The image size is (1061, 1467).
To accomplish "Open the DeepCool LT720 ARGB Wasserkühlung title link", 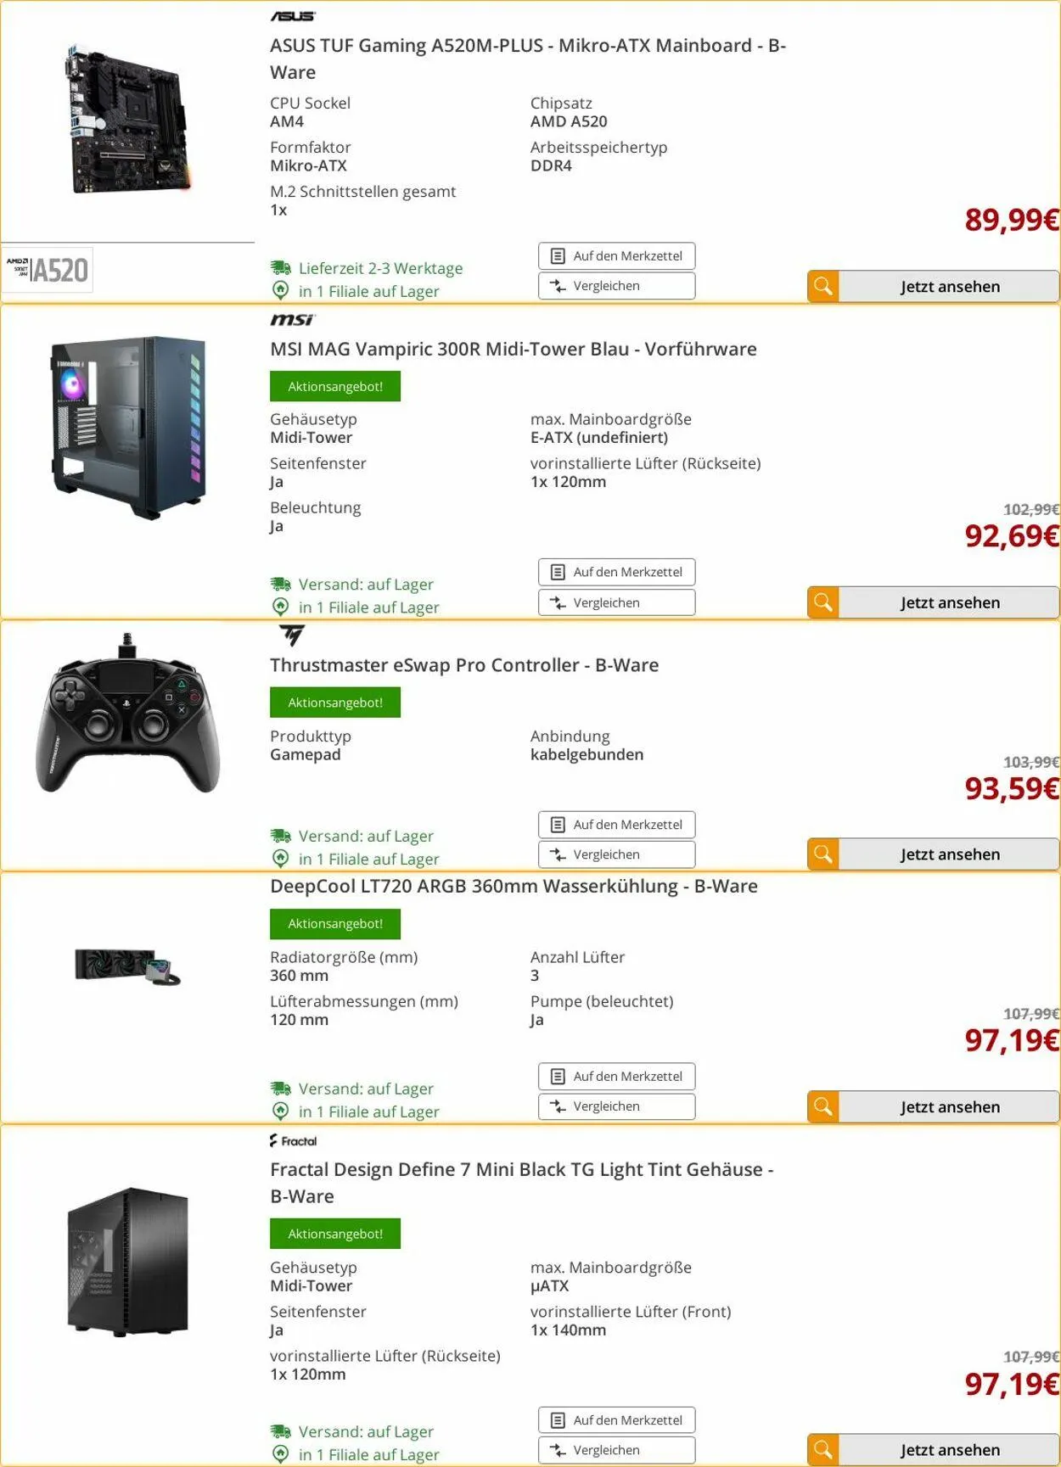I will click(x=514, y=886).
